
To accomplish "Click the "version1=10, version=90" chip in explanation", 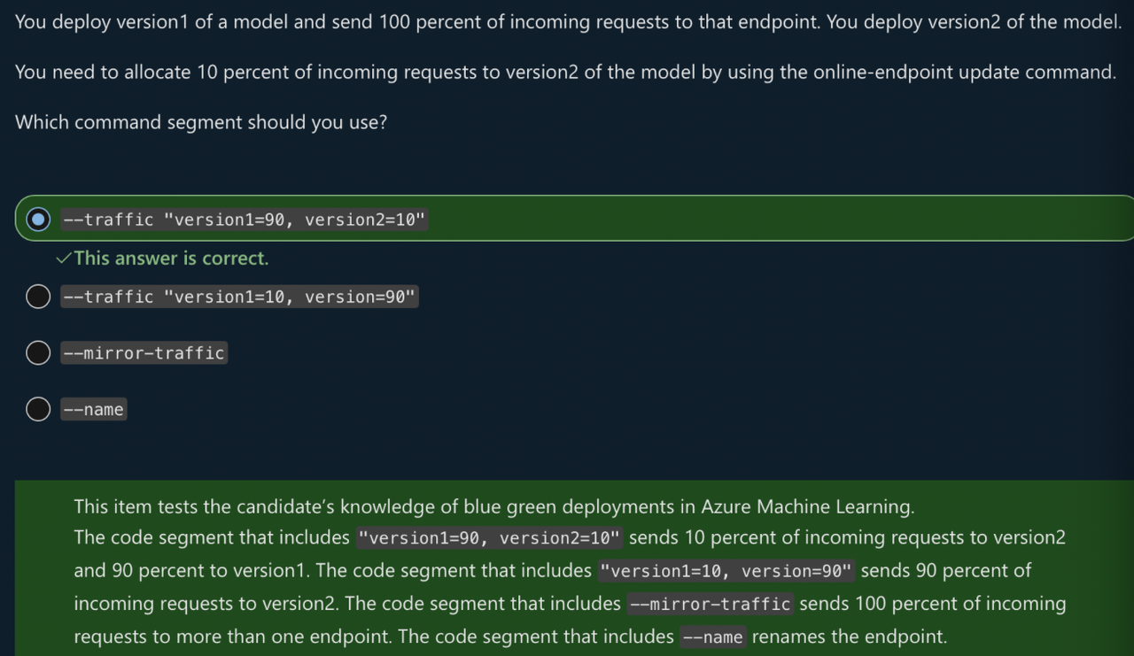I will 728,570.
